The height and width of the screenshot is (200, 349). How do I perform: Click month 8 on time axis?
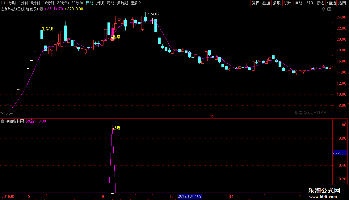(x=29, y=196)
